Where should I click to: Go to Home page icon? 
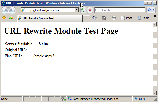pos(94,18)
